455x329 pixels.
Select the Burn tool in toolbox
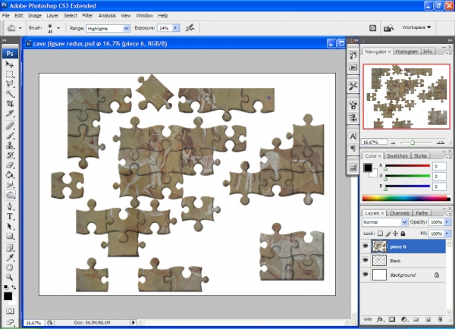pyautogui.click(x=10, y=195)
